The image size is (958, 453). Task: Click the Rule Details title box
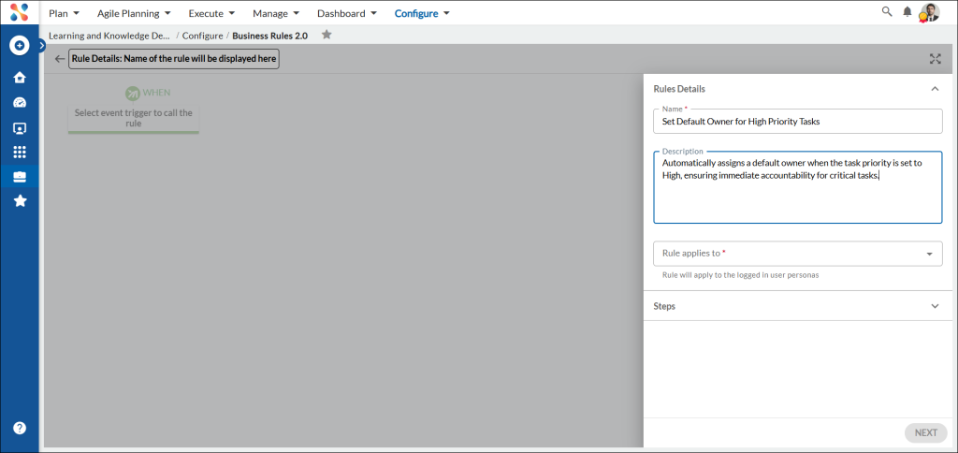click(174, 59)
